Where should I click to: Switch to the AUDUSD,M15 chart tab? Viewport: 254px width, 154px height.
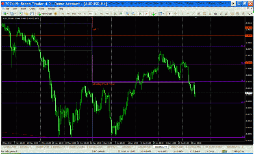tap(233, 147)
